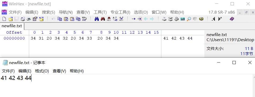Open Notepad 帮助(H) menu

point(77,71)
